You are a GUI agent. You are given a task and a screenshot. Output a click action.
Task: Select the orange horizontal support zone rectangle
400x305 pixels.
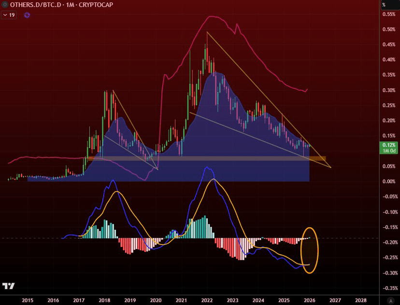pos(207,158)
